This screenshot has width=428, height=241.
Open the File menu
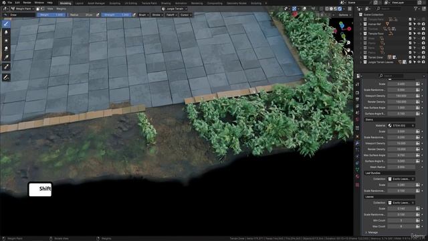[x=10, y=3]
